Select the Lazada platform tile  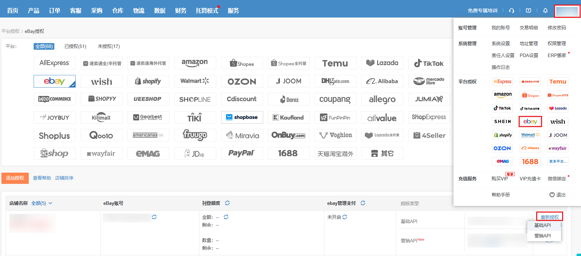tap(382, 63)
